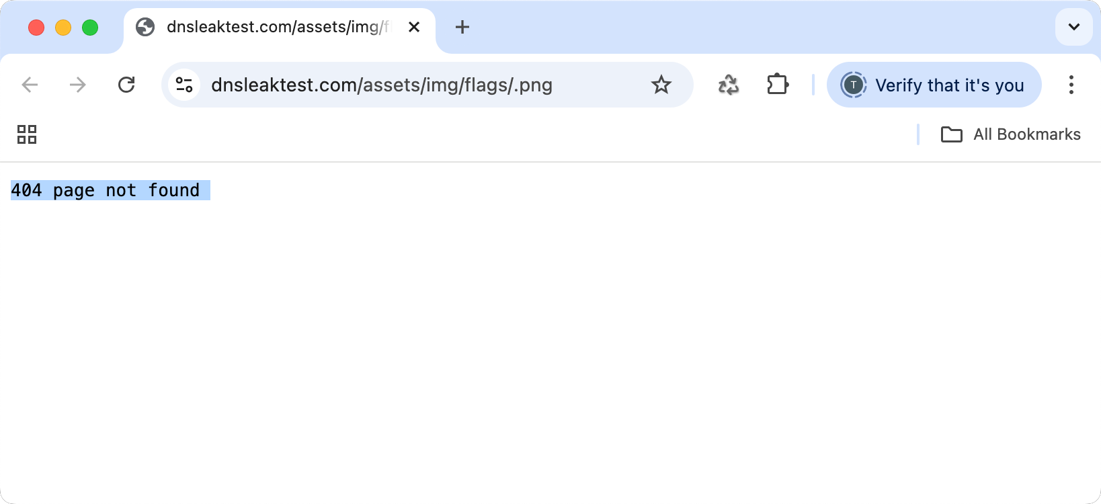Expand the tab search chevron
The image size is (1101, 504).
[x=1073, y=27]
